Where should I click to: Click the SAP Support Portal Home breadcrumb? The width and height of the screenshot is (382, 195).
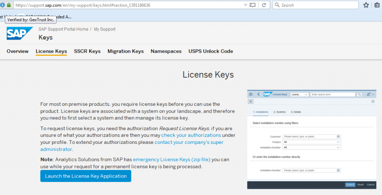[x=63, y=29]
